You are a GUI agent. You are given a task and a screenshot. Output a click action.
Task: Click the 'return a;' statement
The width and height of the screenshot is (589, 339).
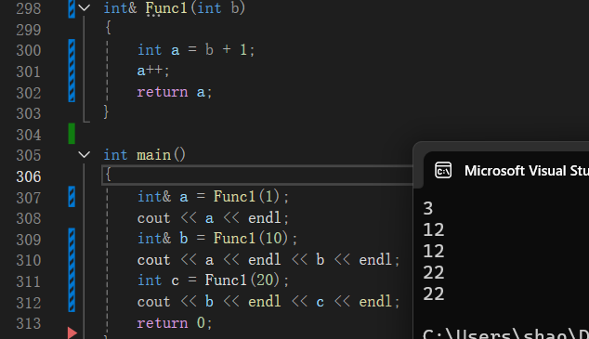click(x=175, y=92)
